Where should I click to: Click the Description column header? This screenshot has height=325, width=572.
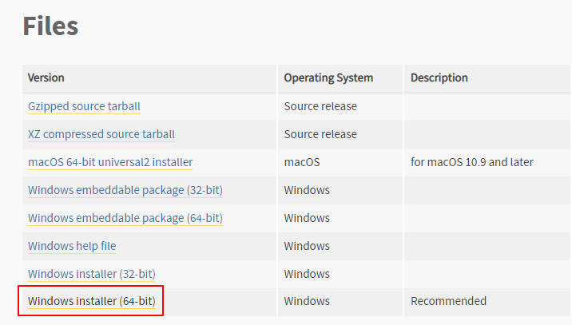click(439, 77)
